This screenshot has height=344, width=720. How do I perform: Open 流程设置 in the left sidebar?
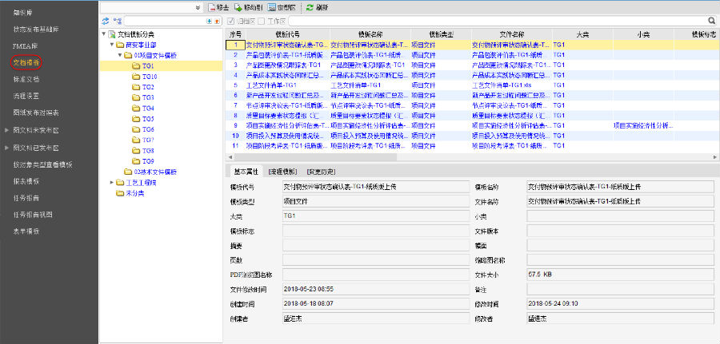(26, 96)
